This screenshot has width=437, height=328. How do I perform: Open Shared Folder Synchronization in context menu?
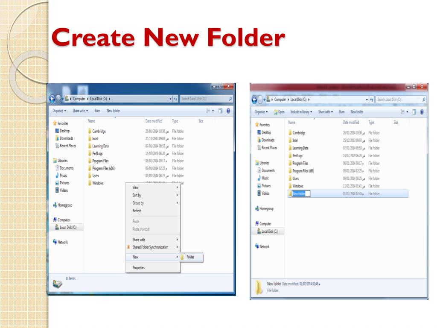(153, 247)
